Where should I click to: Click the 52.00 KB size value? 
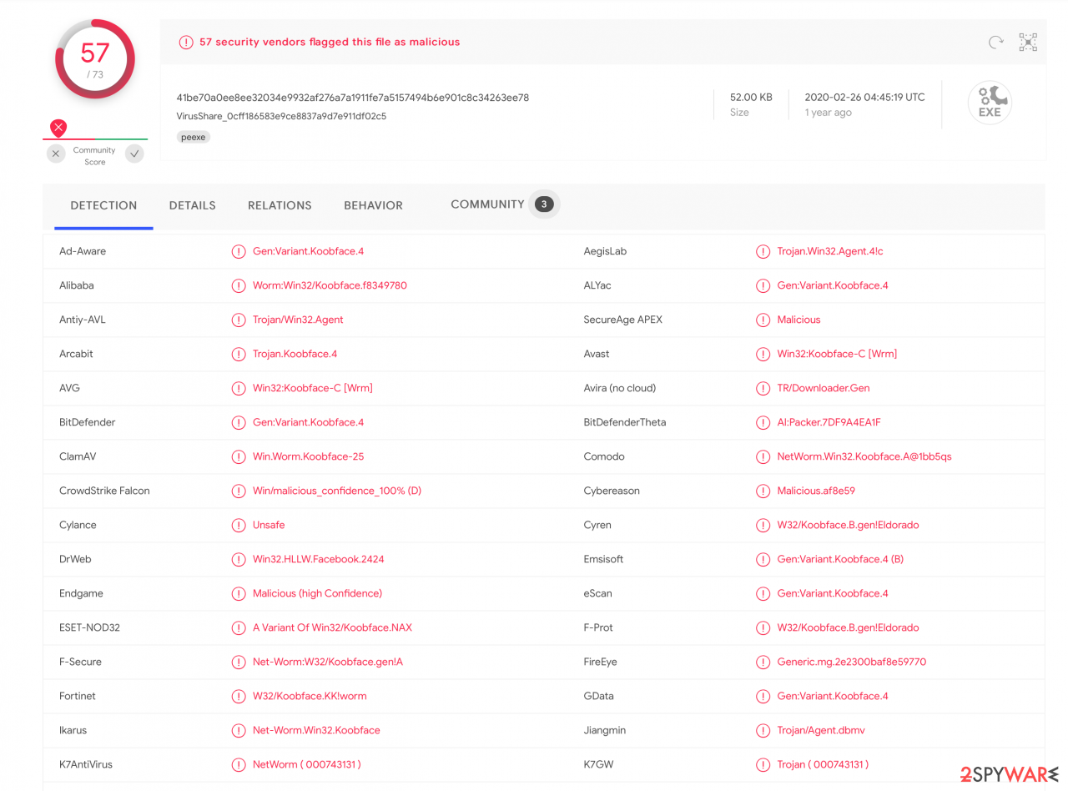(x=751, y=97)
